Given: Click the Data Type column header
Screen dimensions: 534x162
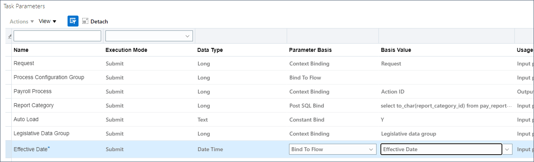Looking at the screenshot, I should 210,50.
